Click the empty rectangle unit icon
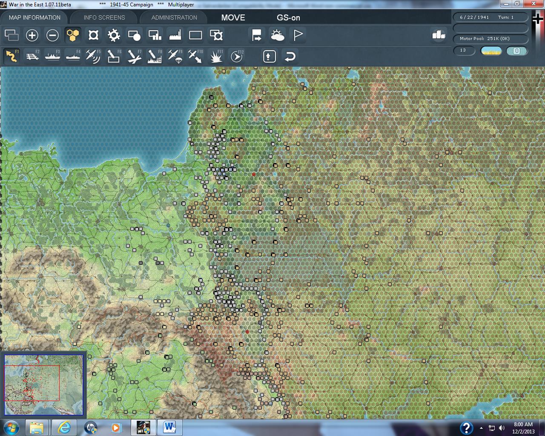 pos(195,35)
